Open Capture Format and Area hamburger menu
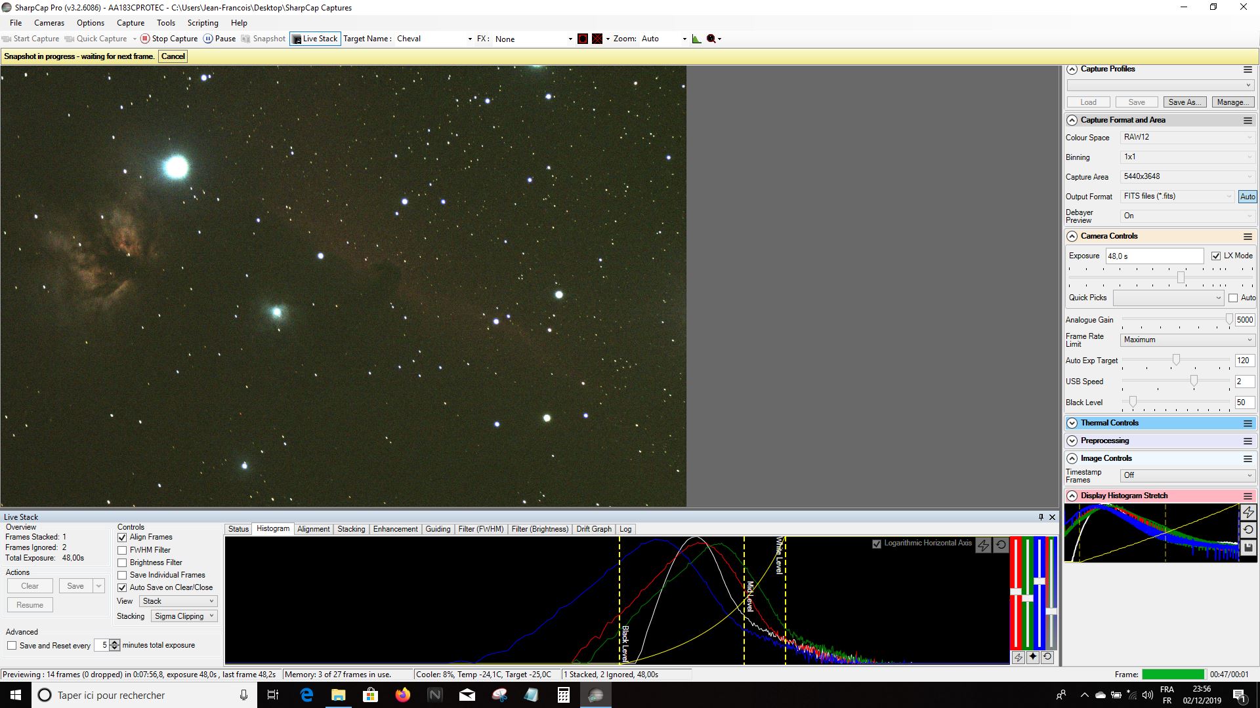Viewport: 1260px width, 708px height. click(1248, 121)
